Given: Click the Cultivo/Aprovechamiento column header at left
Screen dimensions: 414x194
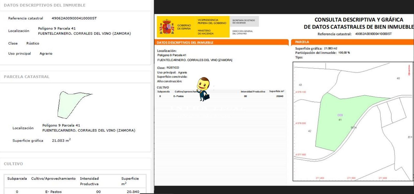Looking at the screenshot, I should click(x=53, y=179).
